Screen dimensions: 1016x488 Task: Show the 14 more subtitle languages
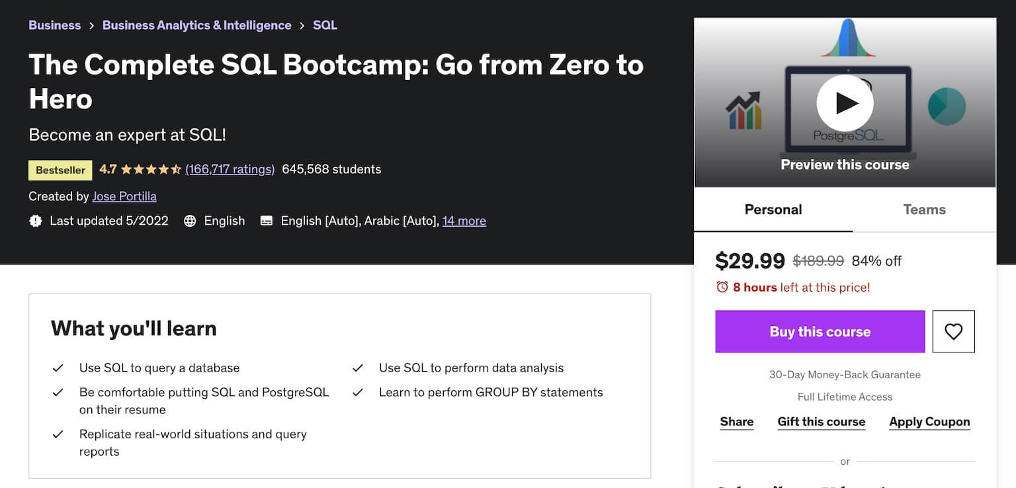click(464, 221)
